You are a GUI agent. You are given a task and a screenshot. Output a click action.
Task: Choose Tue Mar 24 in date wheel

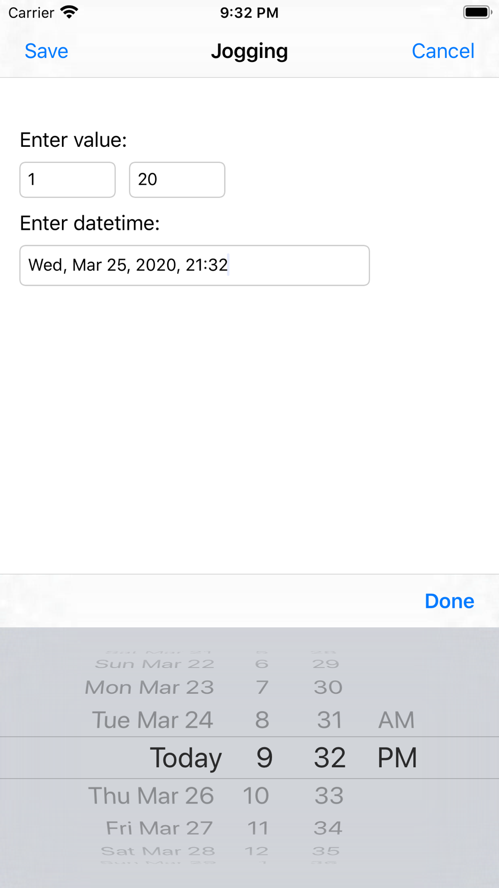click(153, 720)
